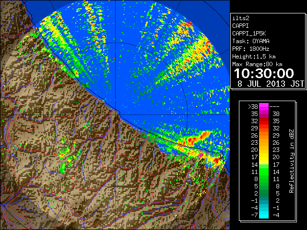The width and height of the screenshot is (307, 230).
Task: Pick the bright green 11–14 dBZ swatch
Action: pos(264,172)
